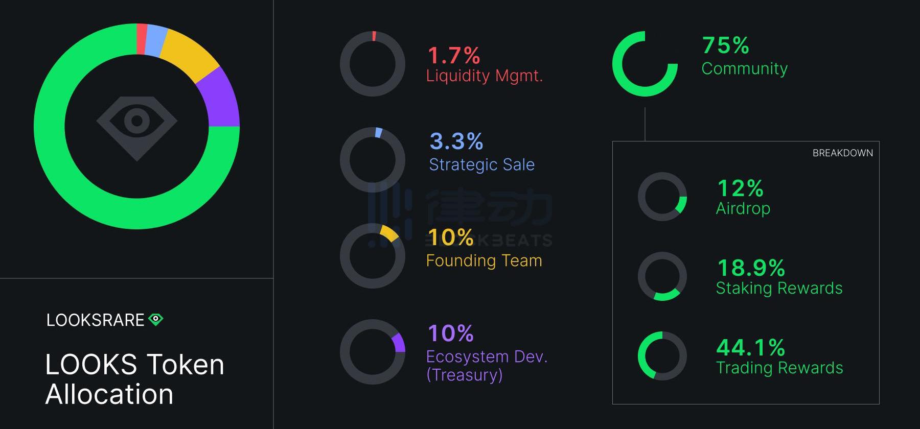Click the Trading Rewards ring icon
This screenshot has height=429, width=920.
662,356
